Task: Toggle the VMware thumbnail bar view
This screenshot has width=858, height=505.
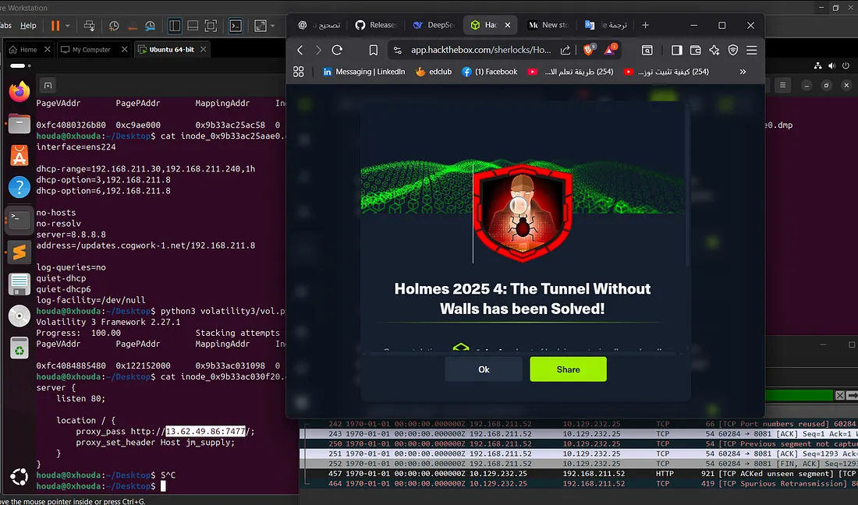Action: (193, 26)
